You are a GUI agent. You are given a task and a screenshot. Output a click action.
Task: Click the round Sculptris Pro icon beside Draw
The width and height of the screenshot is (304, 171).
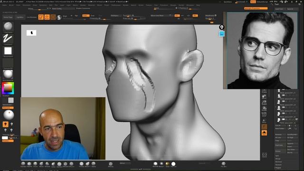(x=59, y=18)
